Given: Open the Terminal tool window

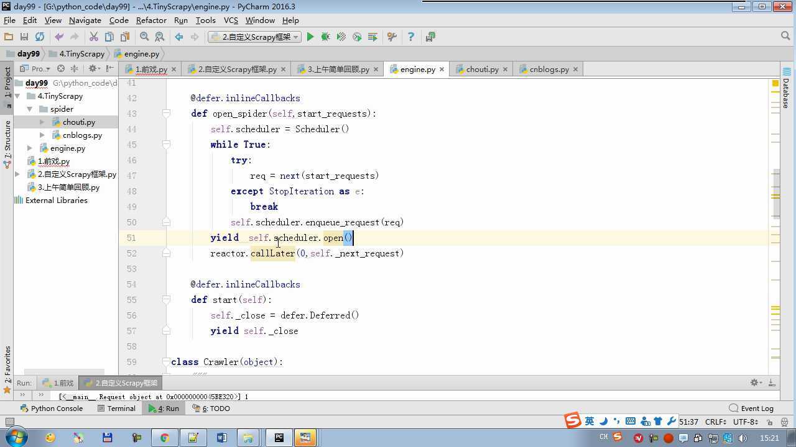Looking at the screenshot, I should [116, 409].
